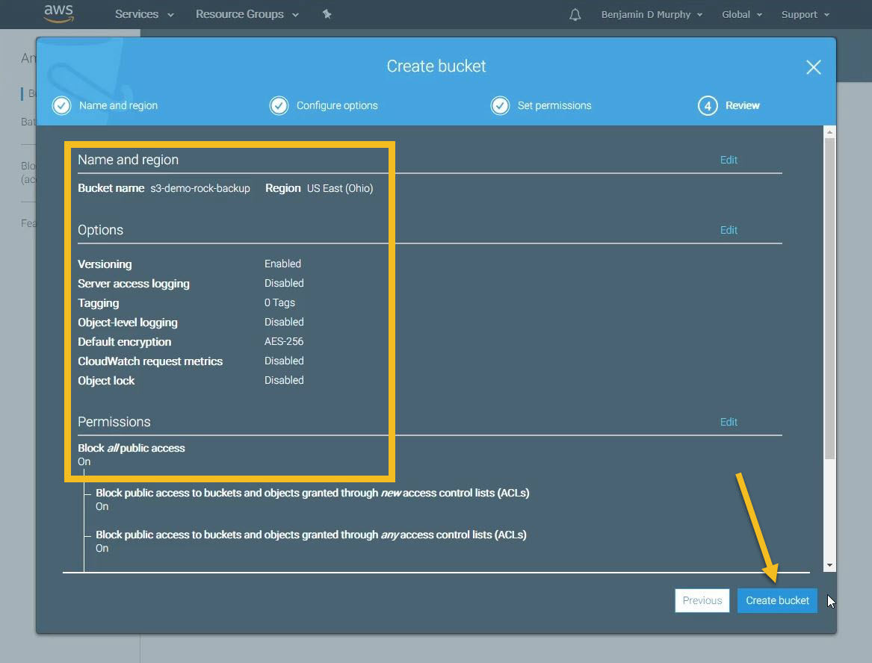The image size is (872, 663).
Task: Edit the Name and region section
Action: [729, 160]
